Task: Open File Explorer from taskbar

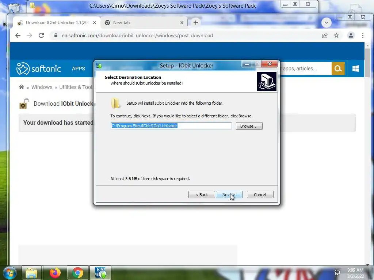Action: point(31,273)
